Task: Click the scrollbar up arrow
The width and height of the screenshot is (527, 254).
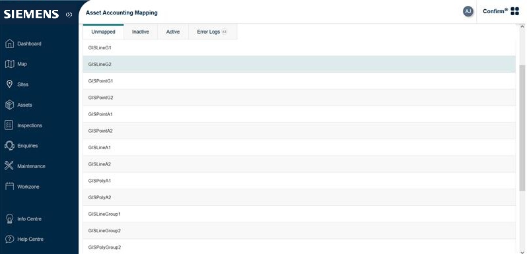Action: 522,26
